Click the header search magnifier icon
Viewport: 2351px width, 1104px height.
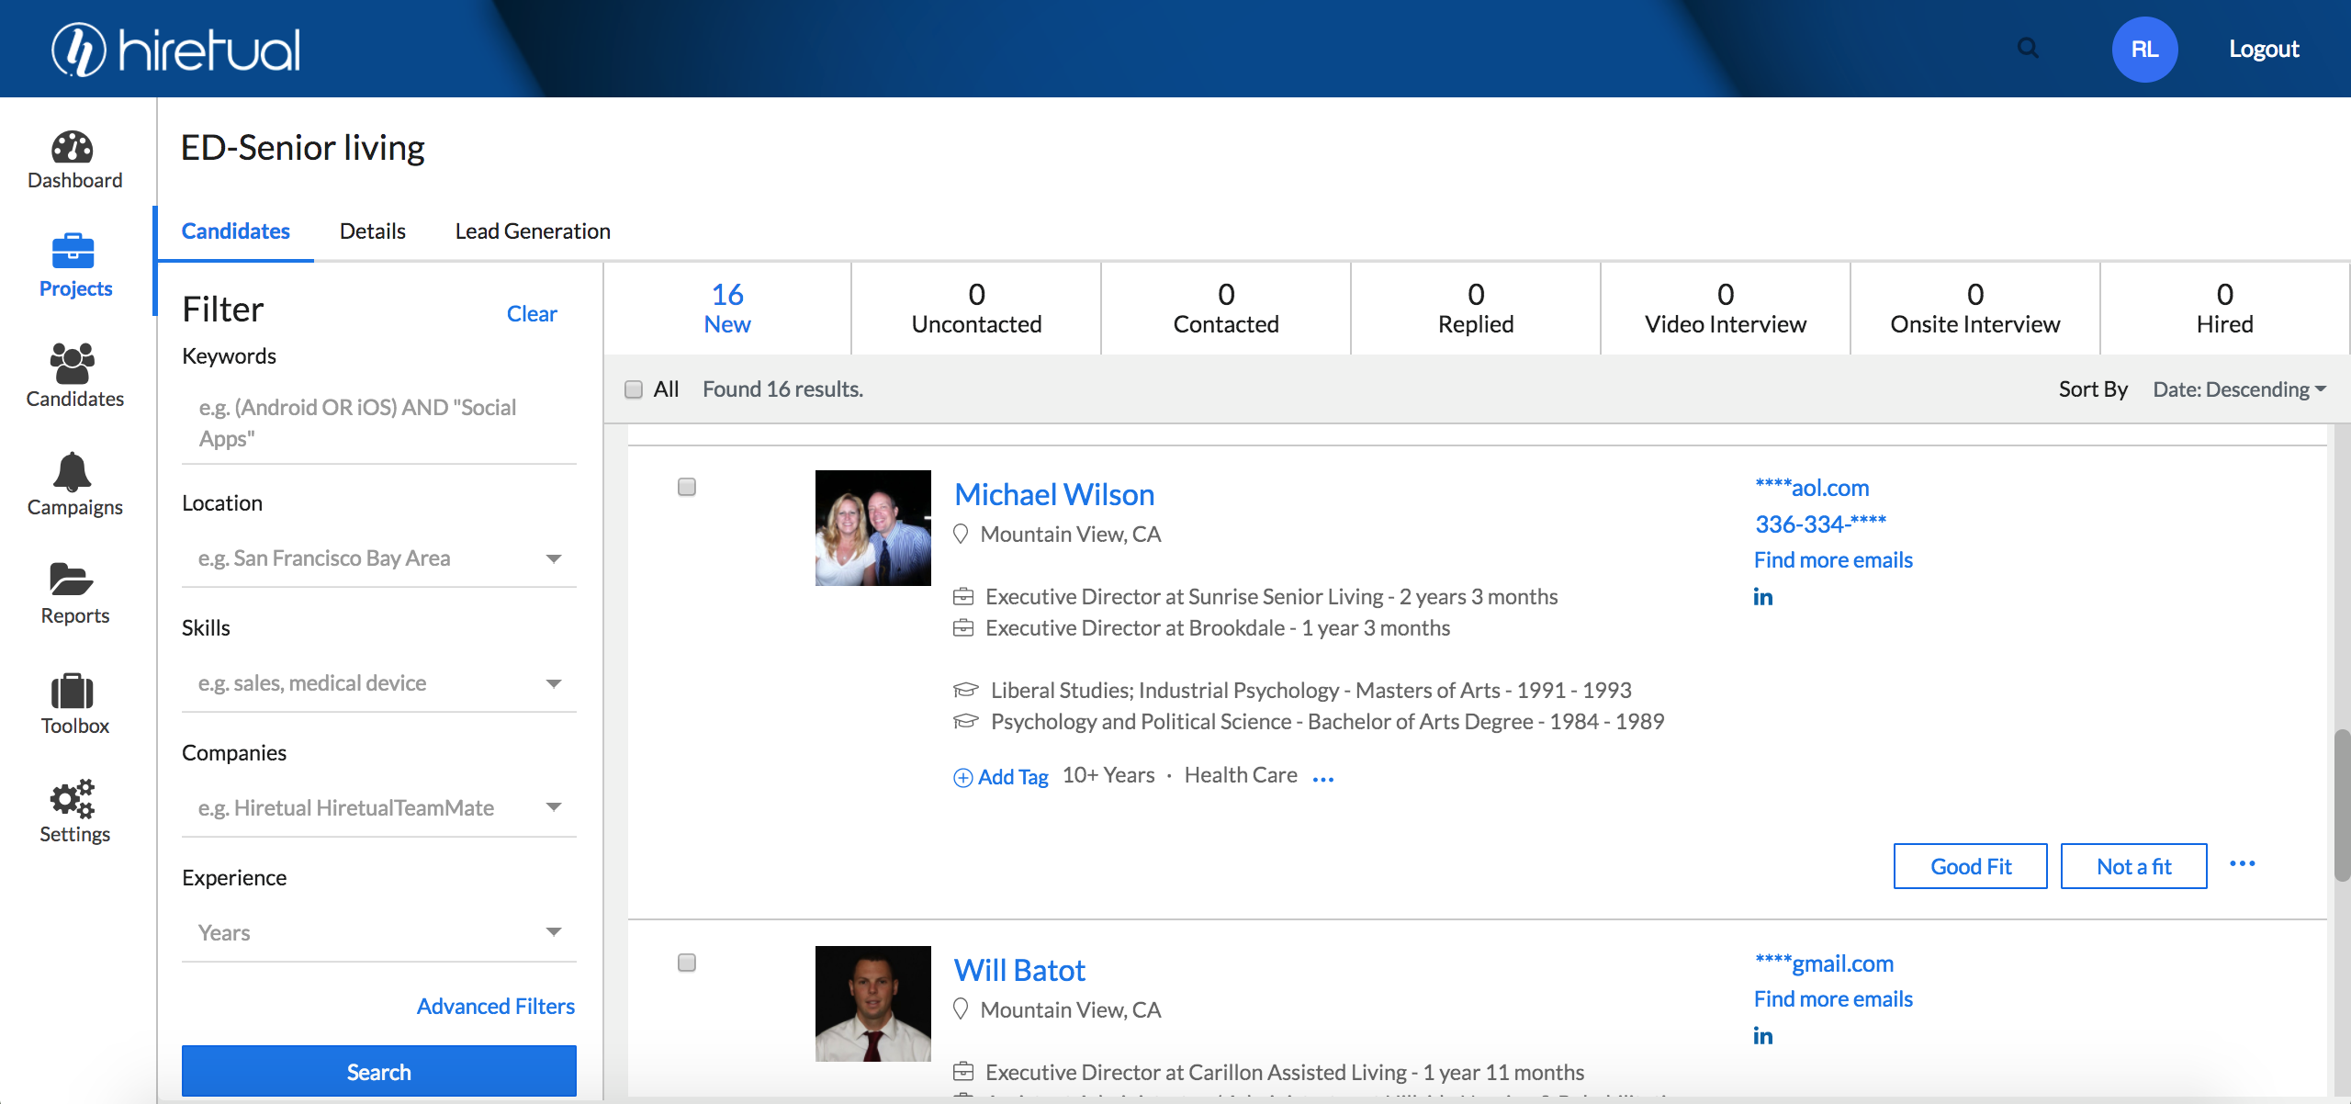tap(2028, 49)
